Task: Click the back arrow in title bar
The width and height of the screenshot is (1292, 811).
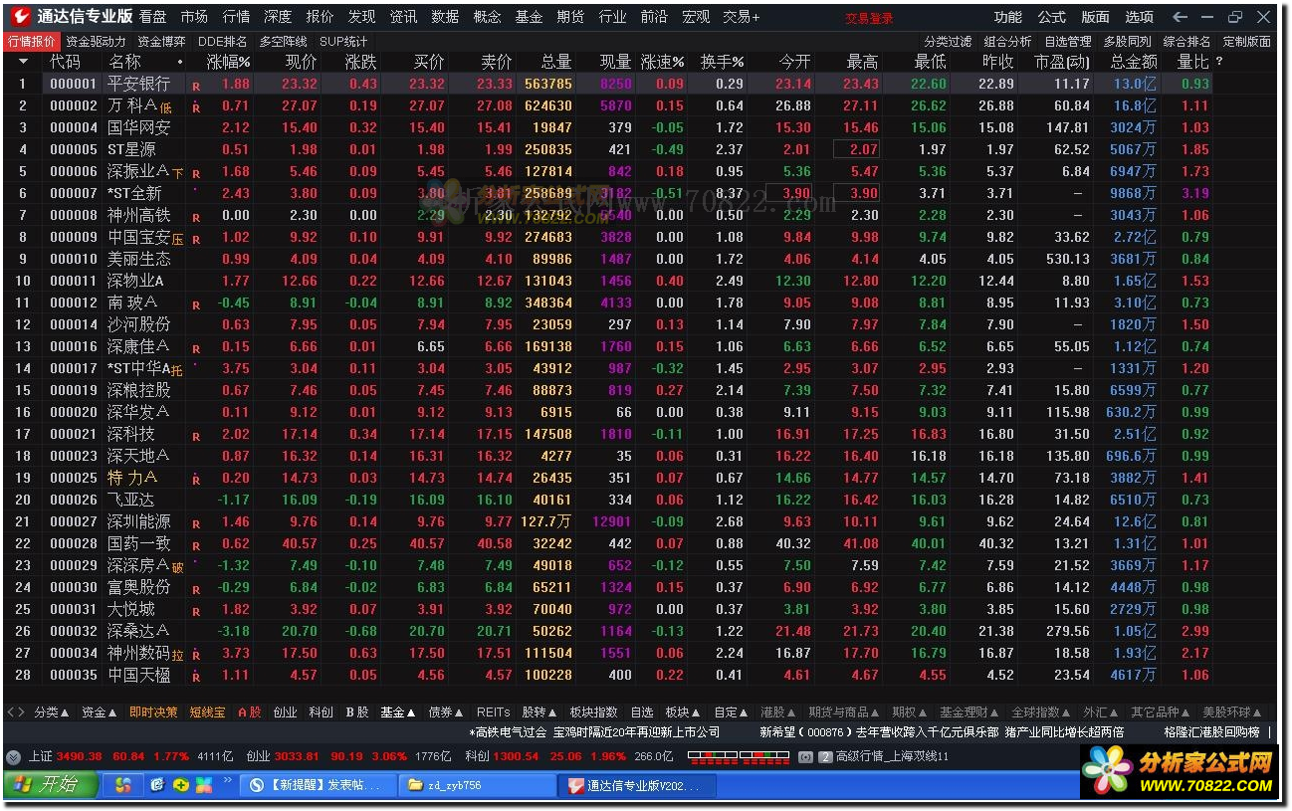Action: (x=1181, y=17)
